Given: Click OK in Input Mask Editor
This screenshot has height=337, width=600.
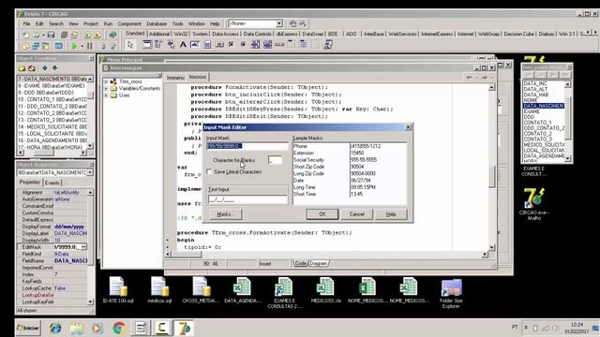Looking at the screenshot, I should pos(322,214).
